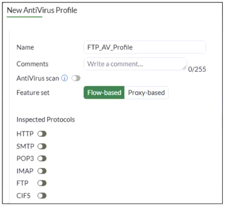
Task: Click the Name field containing FTP_AV_Profile
Action: pos(144,47)
